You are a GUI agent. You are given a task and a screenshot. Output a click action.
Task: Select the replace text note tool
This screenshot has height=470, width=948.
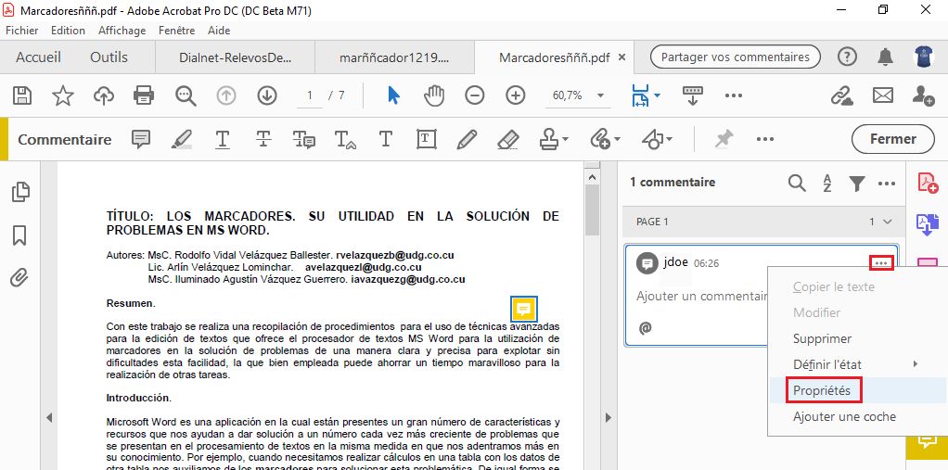tap(303, 140)
